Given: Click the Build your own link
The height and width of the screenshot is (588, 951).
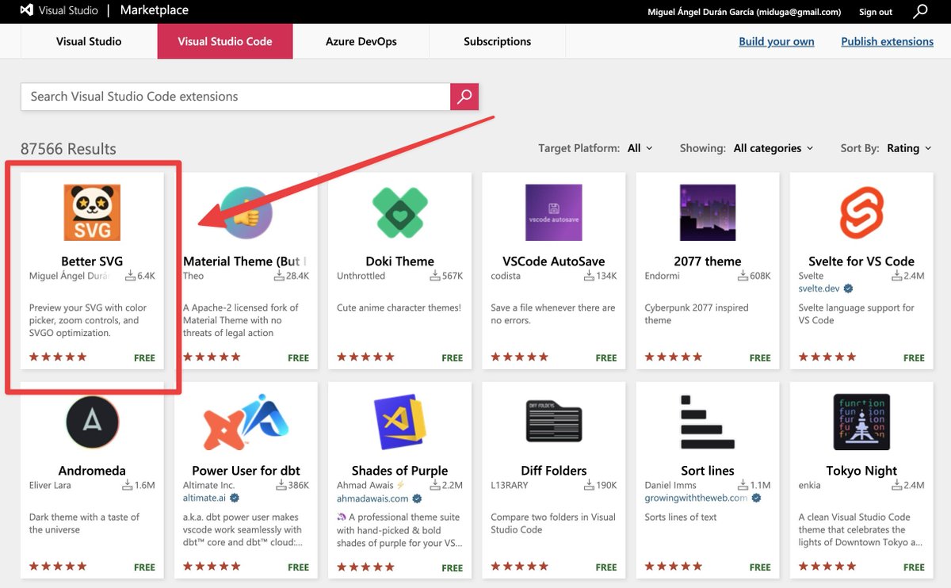Looking at the screenshot, I should coord(777,41).
